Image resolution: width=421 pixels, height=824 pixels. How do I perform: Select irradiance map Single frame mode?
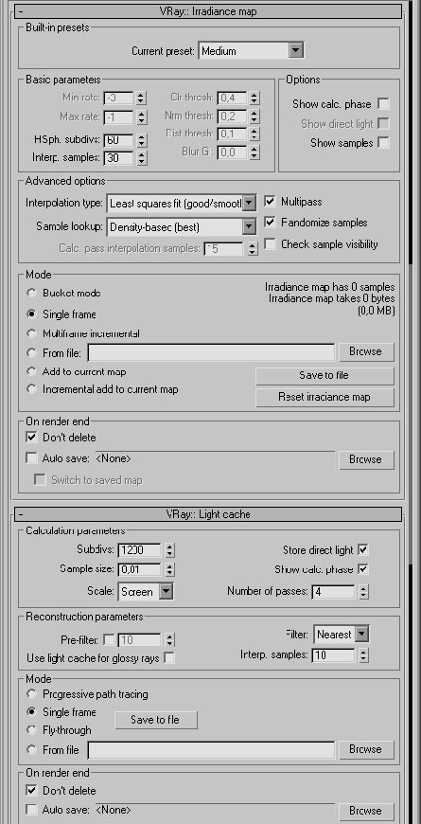coord(32,313)
